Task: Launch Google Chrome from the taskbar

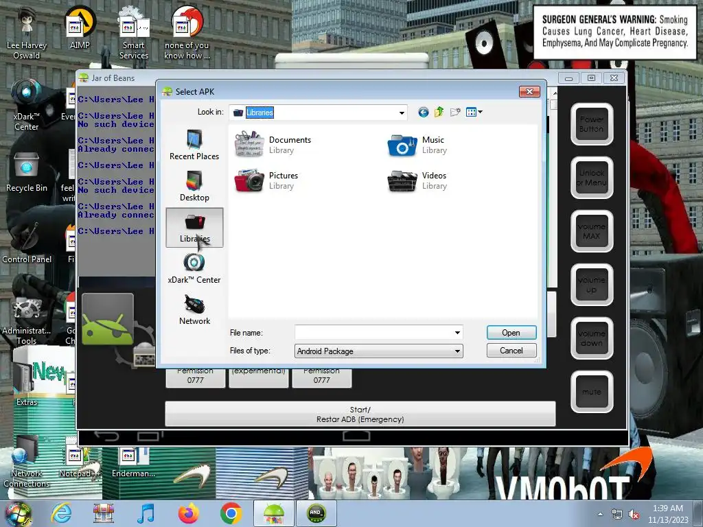Action: tap(231, 513)
